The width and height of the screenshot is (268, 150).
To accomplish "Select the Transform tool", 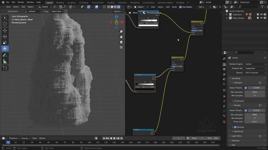I will point(5,48).
